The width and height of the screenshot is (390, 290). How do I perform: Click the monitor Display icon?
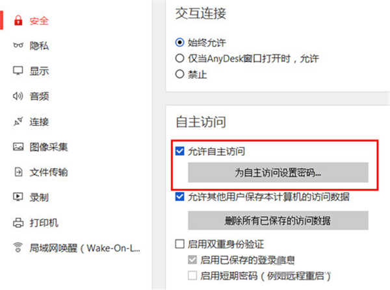click(x=18, y=71)
